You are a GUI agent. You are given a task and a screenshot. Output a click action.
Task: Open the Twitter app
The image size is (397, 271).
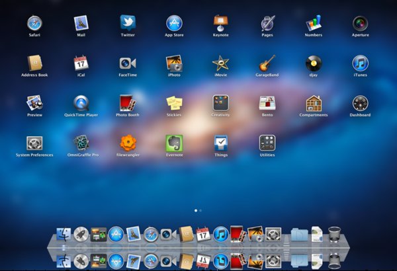[x=128, y=22]
